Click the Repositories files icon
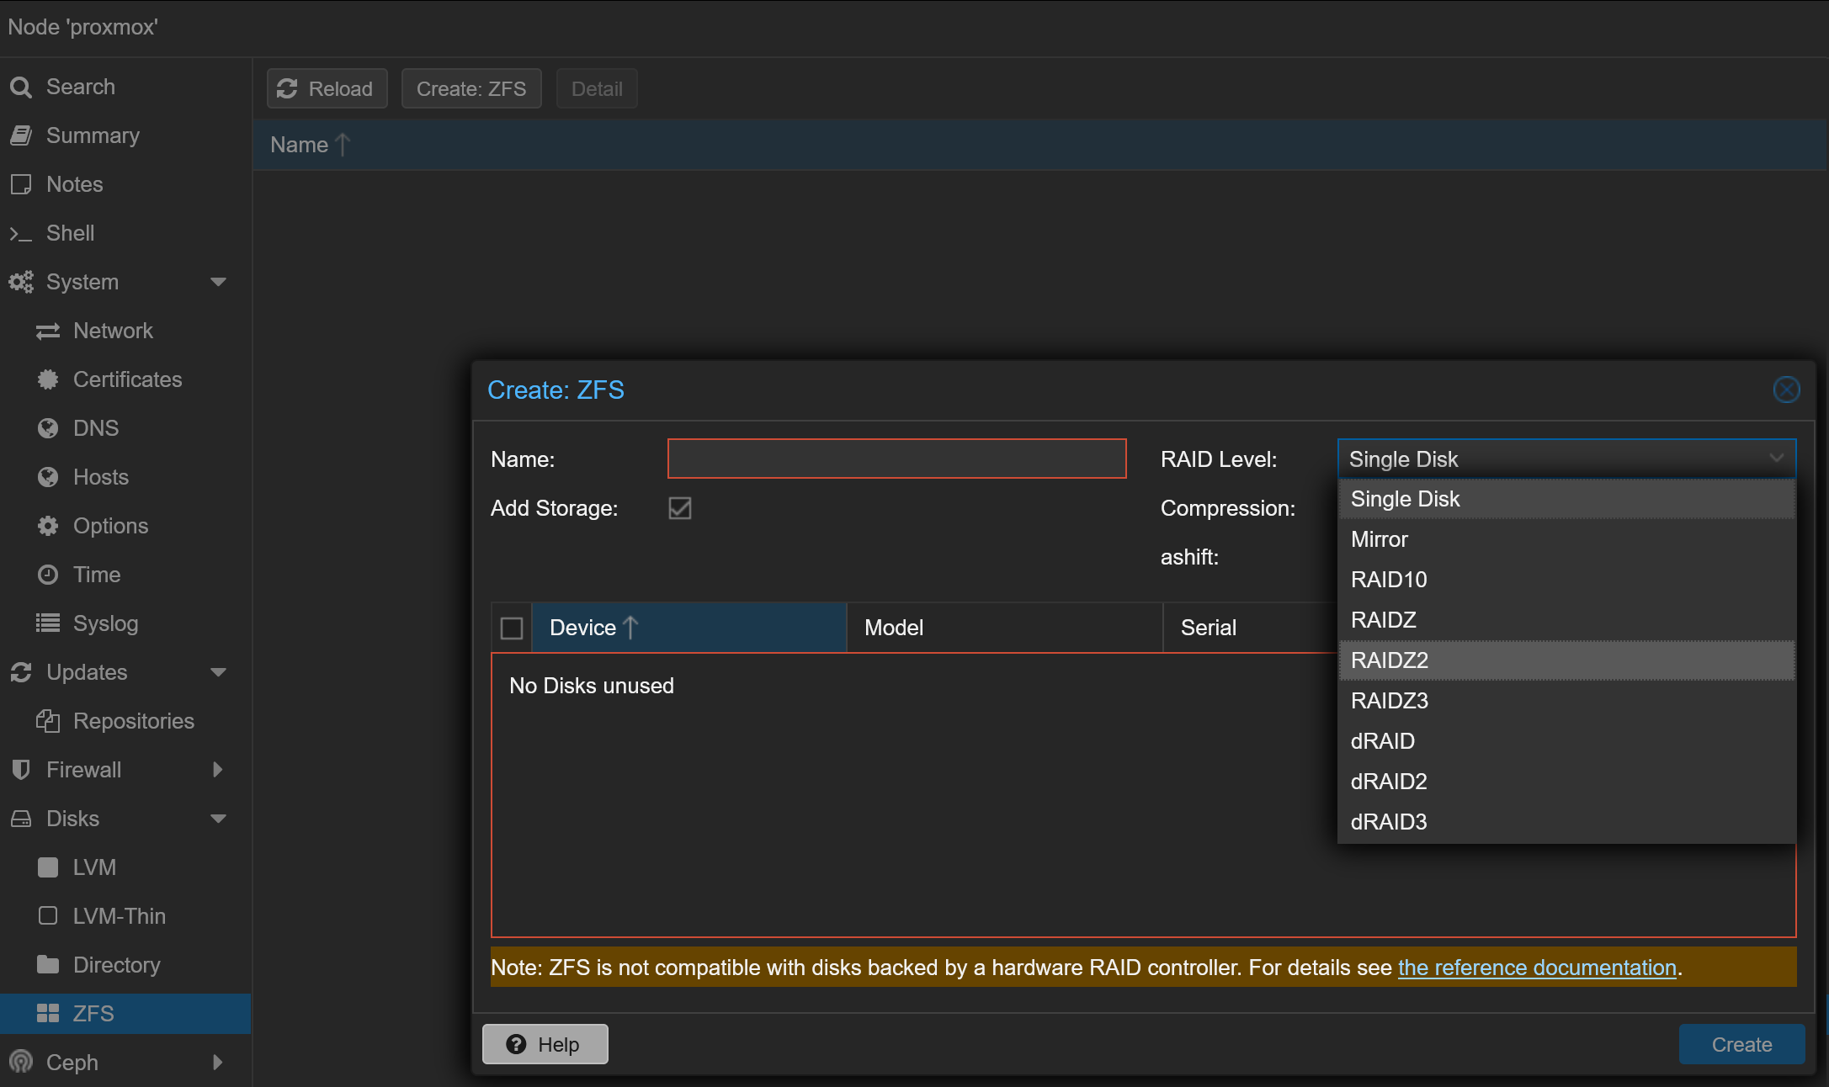Screen dimensions: 1829x1087 (x=48, y=721)
